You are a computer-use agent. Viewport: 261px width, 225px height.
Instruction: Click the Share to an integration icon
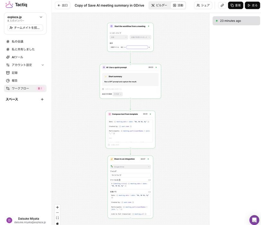(112, 159)
